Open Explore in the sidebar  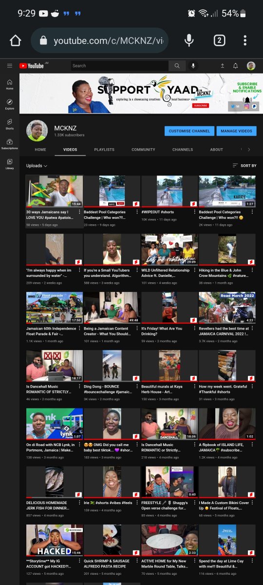tap(10, 104)
